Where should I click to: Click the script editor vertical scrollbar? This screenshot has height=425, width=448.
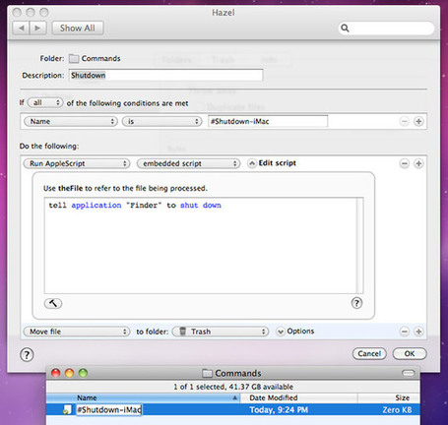pyautogui.click(x=360, y=245)
